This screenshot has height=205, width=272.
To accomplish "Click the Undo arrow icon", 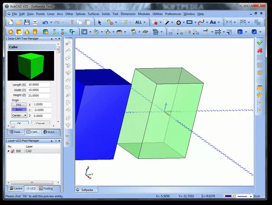I will (x=46, y=22).
